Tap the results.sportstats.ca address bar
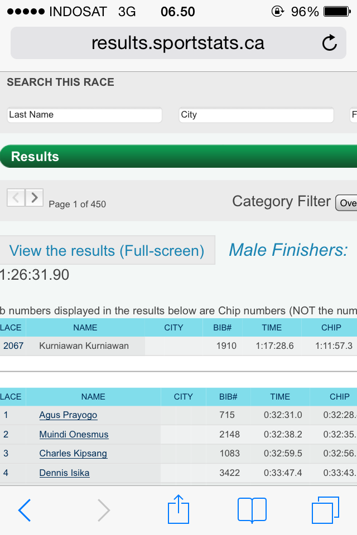 click(178, 43)
